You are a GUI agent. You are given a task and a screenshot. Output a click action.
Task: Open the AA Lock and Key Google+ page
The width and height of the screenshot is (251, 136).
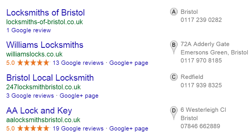pos(129,129)
